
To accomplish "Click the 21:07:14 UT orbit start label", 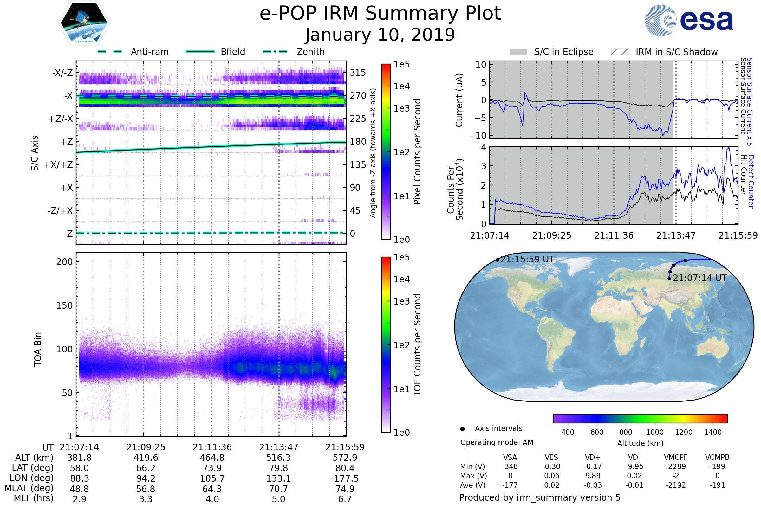I will tap(699, 278).
